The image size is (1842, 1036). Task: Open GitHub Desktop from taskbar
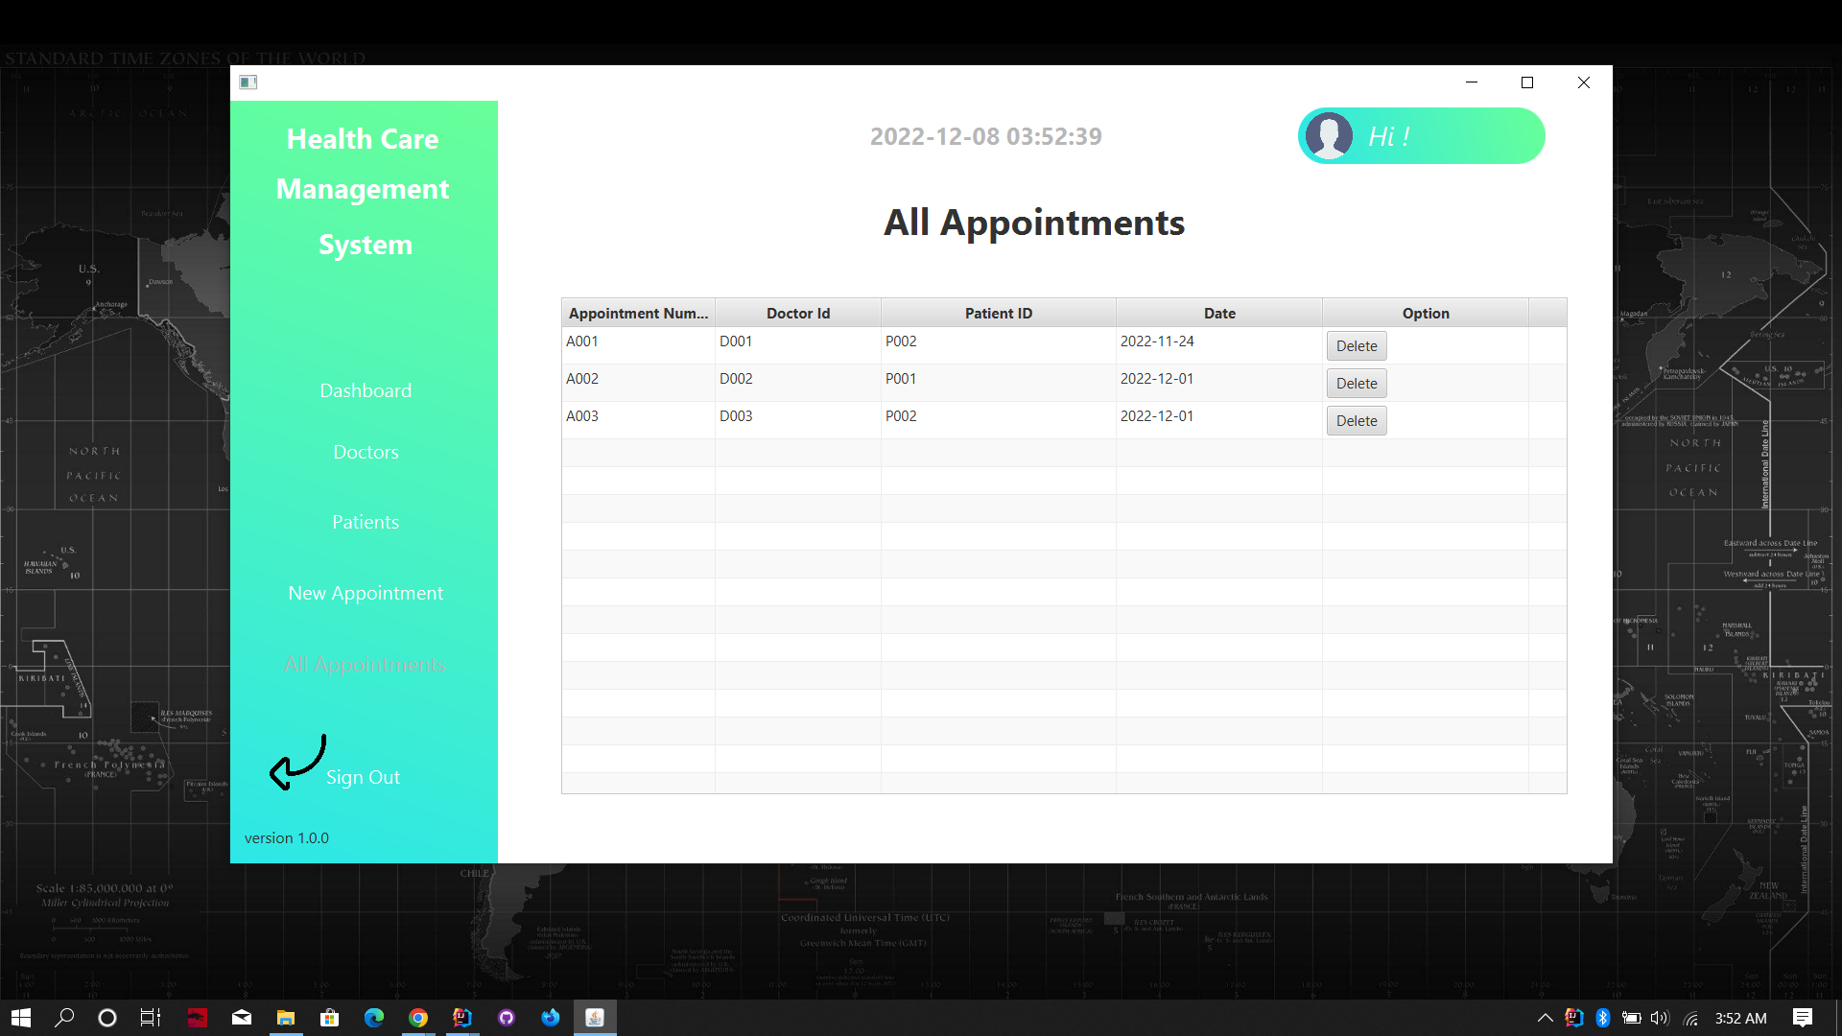[x=507, y=1018]
